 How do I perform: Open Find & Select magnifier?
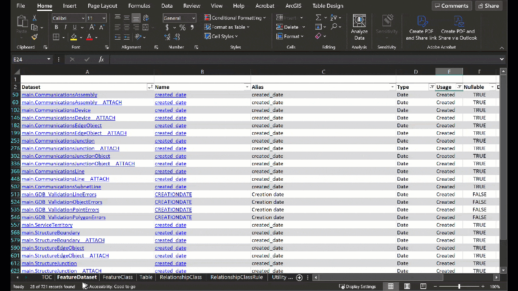(x=334, y=27)
